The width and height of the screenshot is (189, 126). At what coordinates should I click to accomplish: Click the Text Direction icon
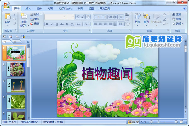(127, 14)
